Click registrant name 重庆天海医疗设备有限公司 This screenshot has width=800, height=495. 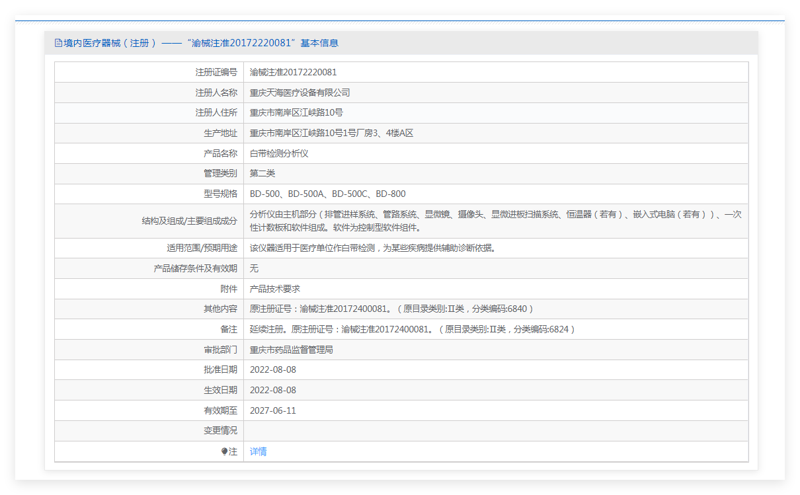(x=300, y=93)
